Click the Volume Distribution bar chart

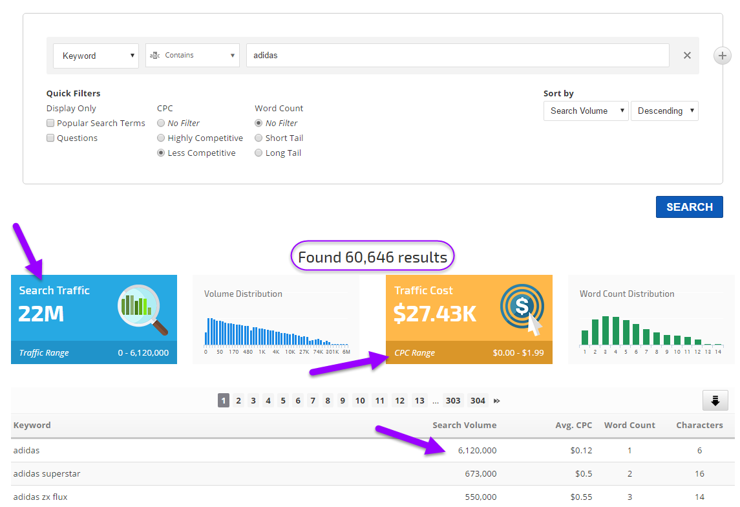click(277, 331)
